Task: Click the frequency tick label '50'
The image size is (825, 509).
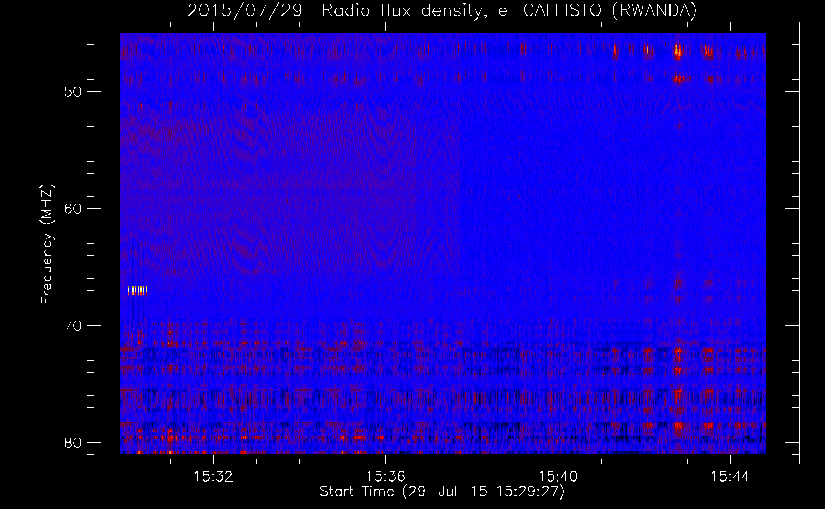Action: pos(73,92)
